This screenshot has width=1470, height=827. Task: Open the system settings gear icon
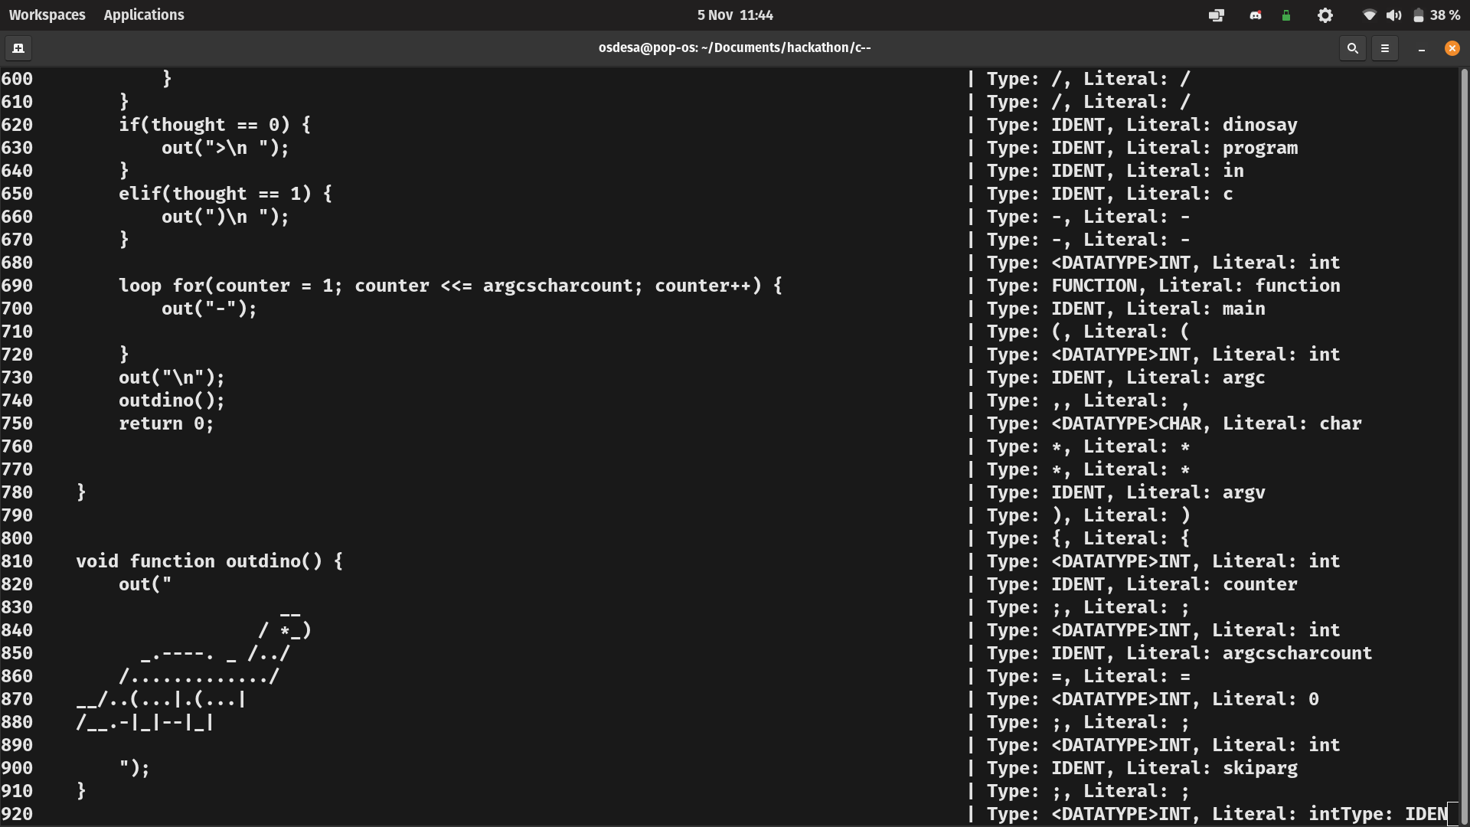(x=1325, y=15)
